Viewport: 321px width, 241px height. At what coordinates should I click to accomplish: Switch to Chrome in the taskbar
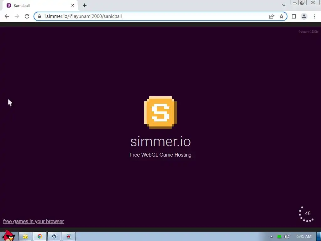coord(40,237)
